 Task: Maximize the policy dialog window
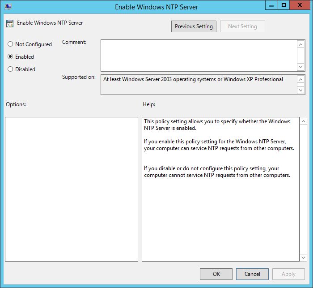tap(283, 5)
